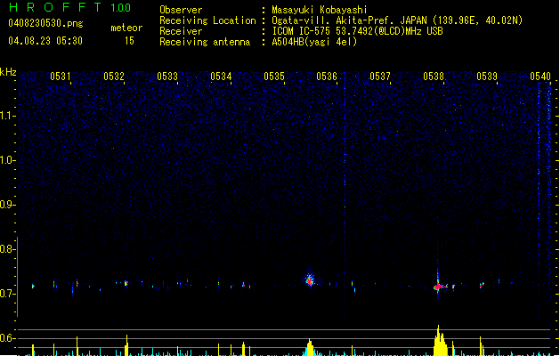Click the Receiving Location label
Screen dimensions: 560x356
pyautogui.click(x=207, y=20)
